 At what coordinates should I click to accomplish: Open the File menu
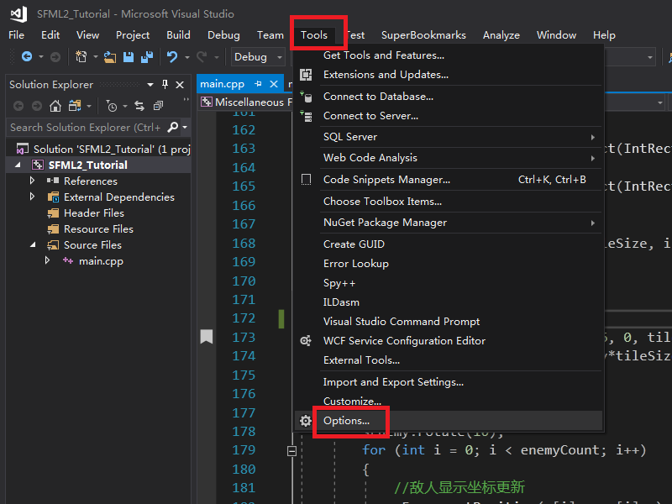pyautogui.click(x=16, y=34)
